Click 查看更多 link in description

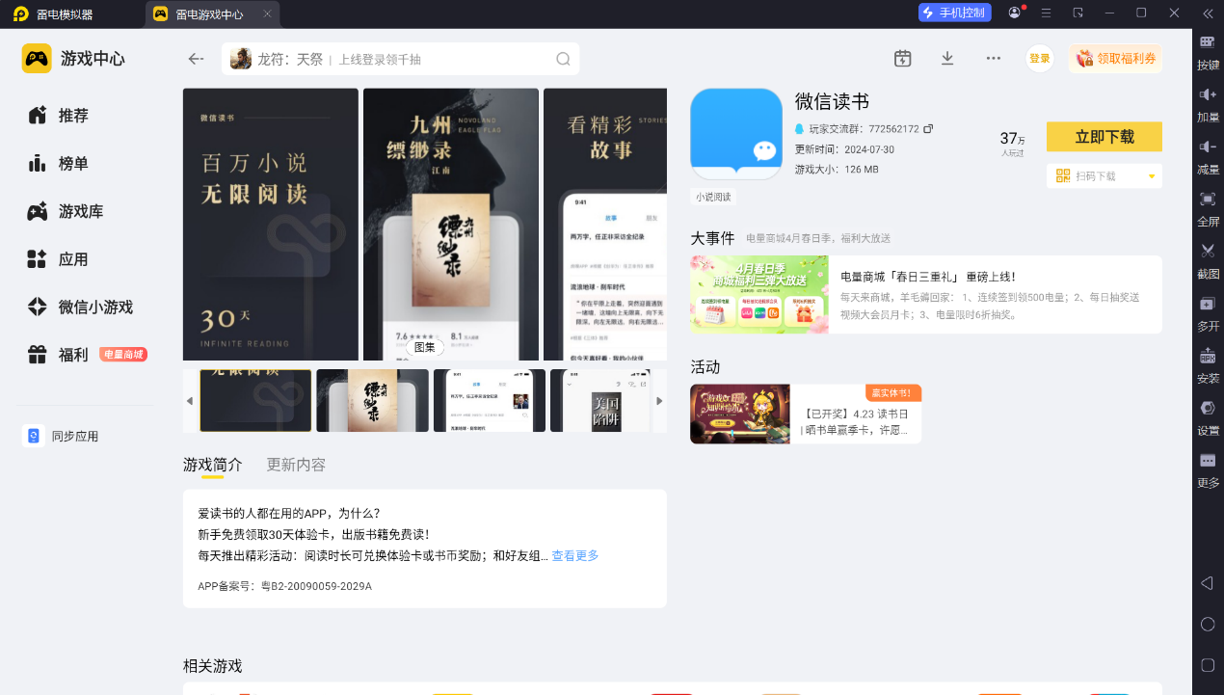coord(575,555)
